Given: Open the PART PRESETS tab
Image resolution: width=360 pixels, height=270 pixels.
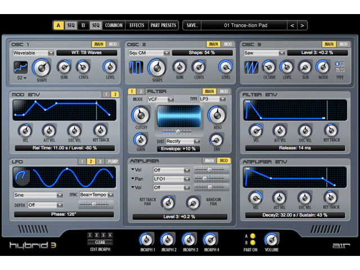Looking at the screenshot, I should 163,25.
